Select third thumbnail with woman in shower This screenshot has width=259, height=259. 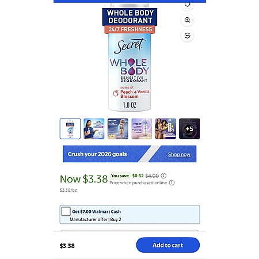click(118, 128)
